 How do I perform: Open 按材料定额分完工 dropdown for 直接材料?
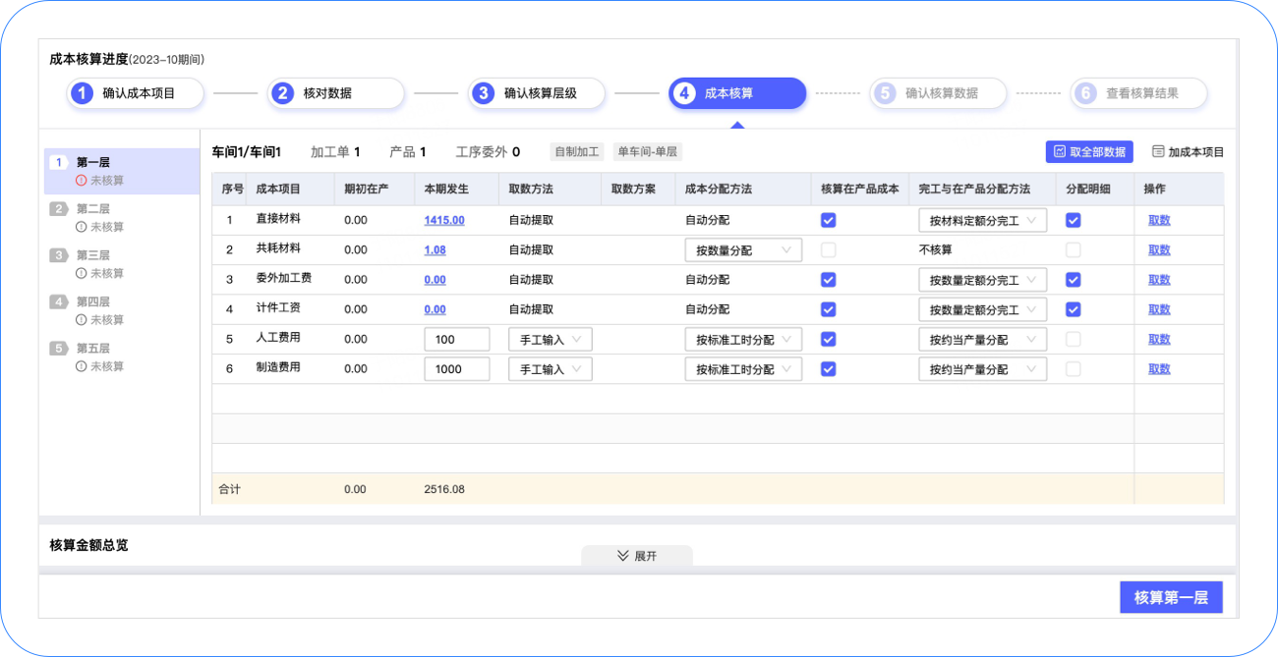click(982, 220)
